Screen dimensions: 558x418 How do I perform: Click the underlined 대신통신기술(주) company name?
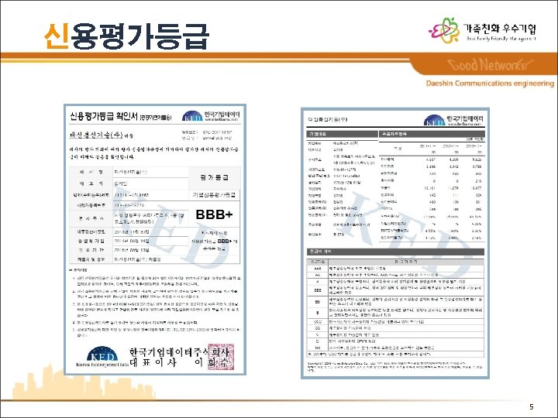[96, 135]
